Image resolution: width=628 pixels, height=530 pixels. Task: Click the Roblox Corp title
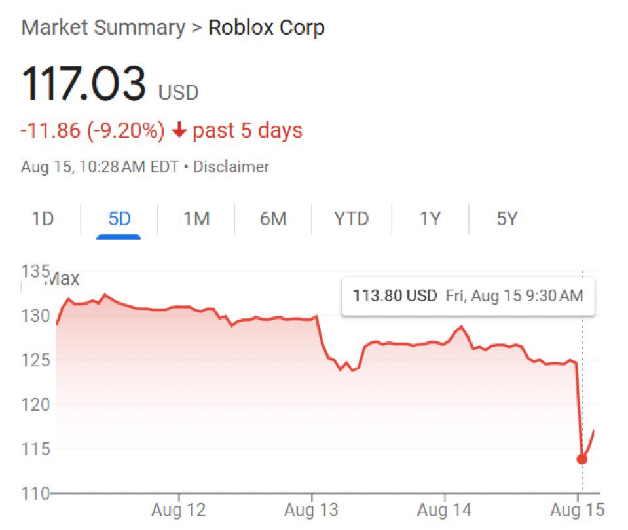266,28
